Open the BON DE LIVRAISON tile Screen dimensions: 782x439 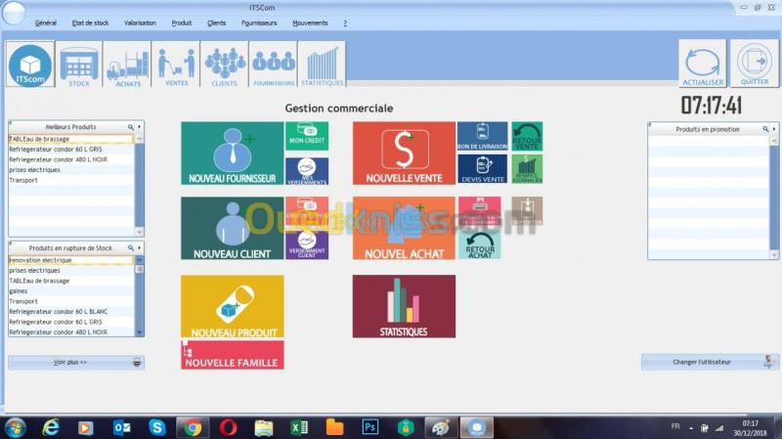coord(482,136)
